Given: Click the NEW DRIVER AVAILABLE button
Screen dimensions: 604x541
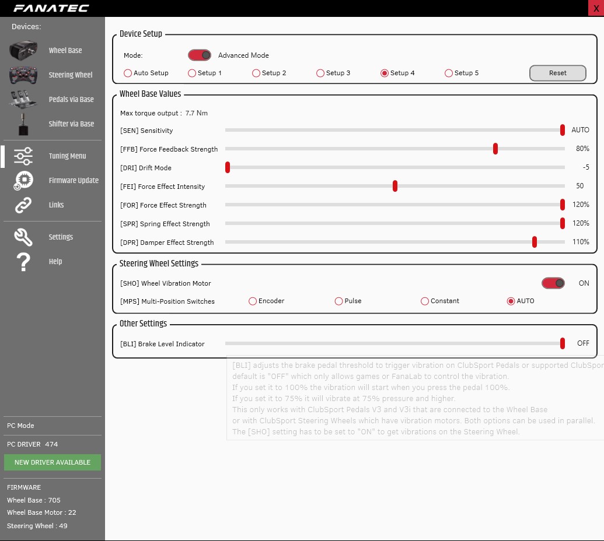Looking at the screenshot, I should (x=53, y=462).
